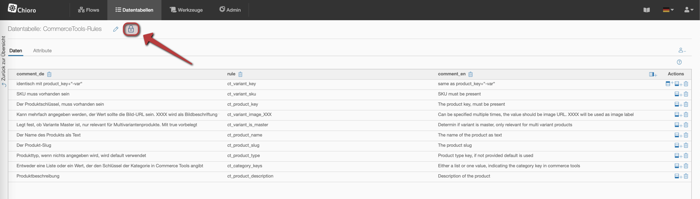Click the pencil icon to rename data table

[x=115, y=29]
